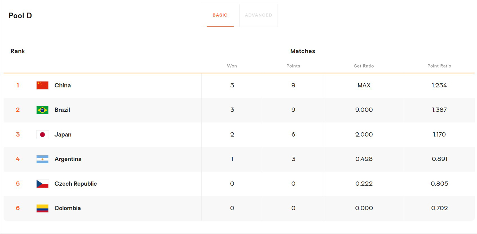Viewport: 477px width, 234px height.
Task: Click China's MAX set ratio cell
Action: click(364, 85)
